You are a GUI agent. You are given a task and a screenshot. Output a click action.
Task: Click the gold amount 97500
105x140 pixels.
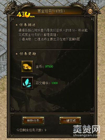click(x=49, y=66)
